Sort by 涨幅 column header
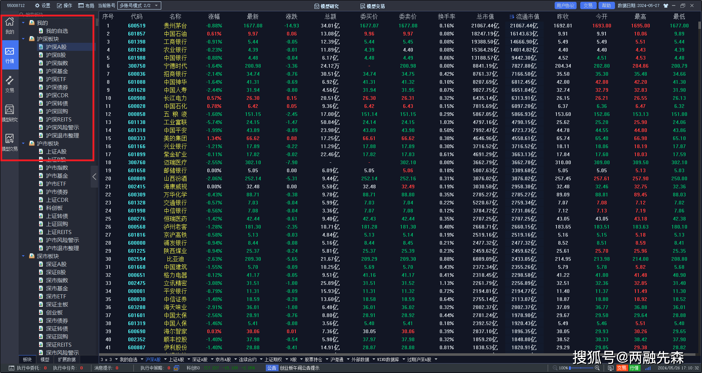The image size is (702, 373). point(214,16)
